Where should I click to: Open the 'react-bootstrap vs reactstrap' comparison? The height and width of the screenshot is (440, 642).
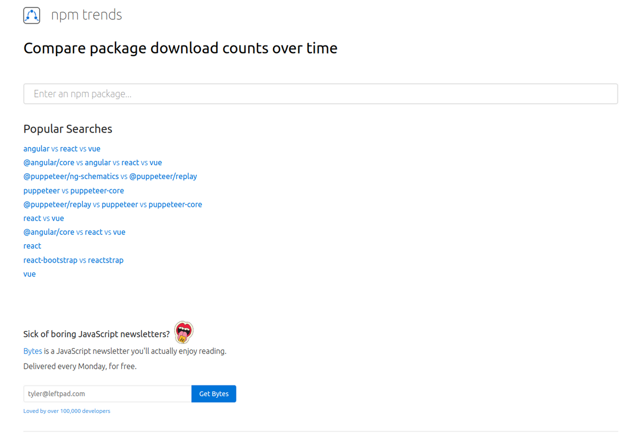pos(73,260)
